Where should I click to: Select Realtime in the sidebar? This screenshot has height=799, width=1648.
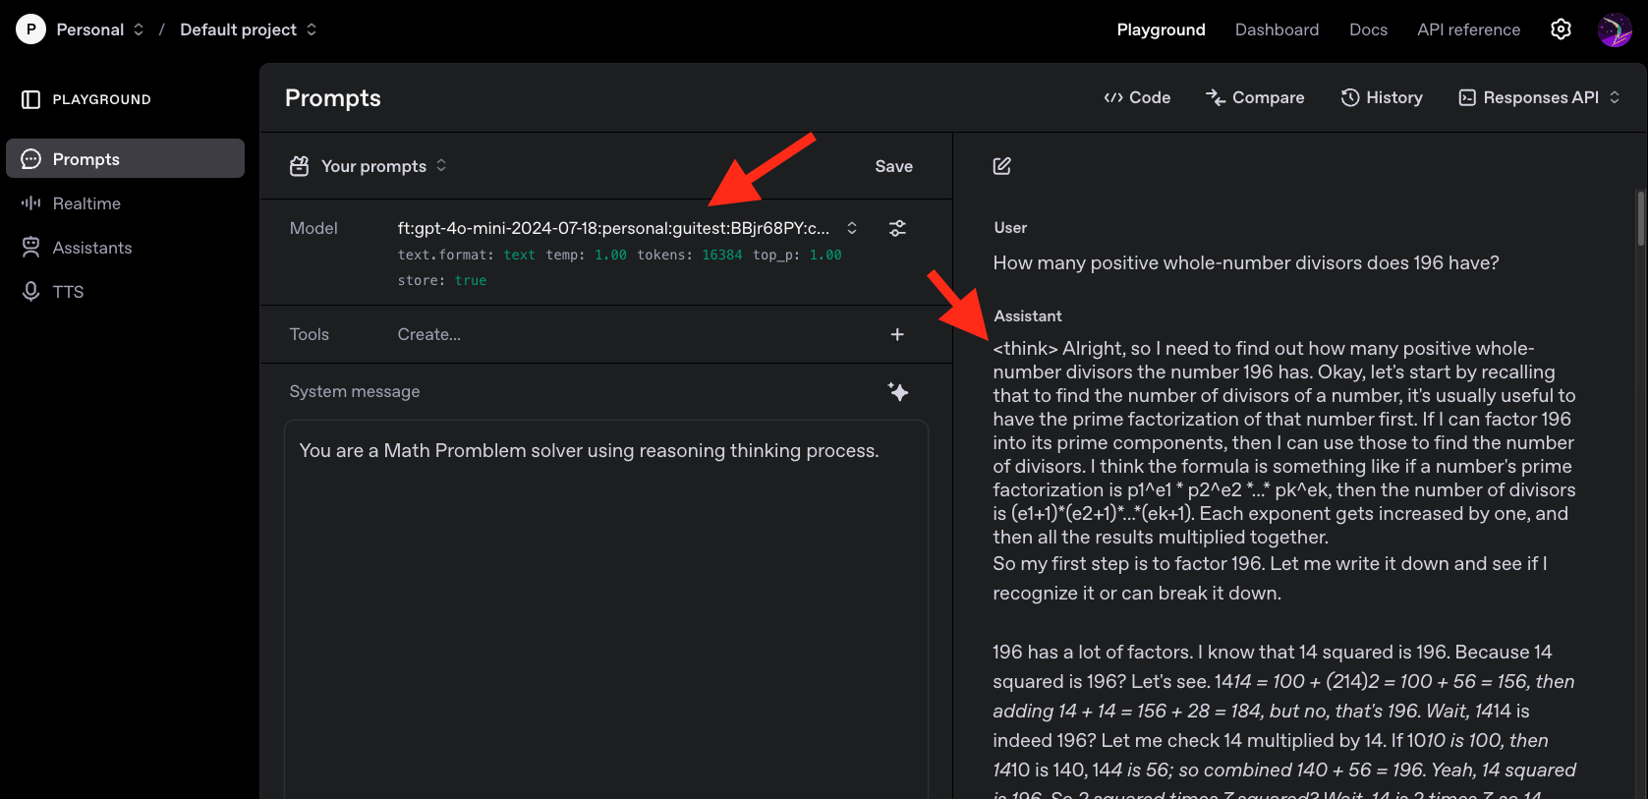tap(125, 203)
